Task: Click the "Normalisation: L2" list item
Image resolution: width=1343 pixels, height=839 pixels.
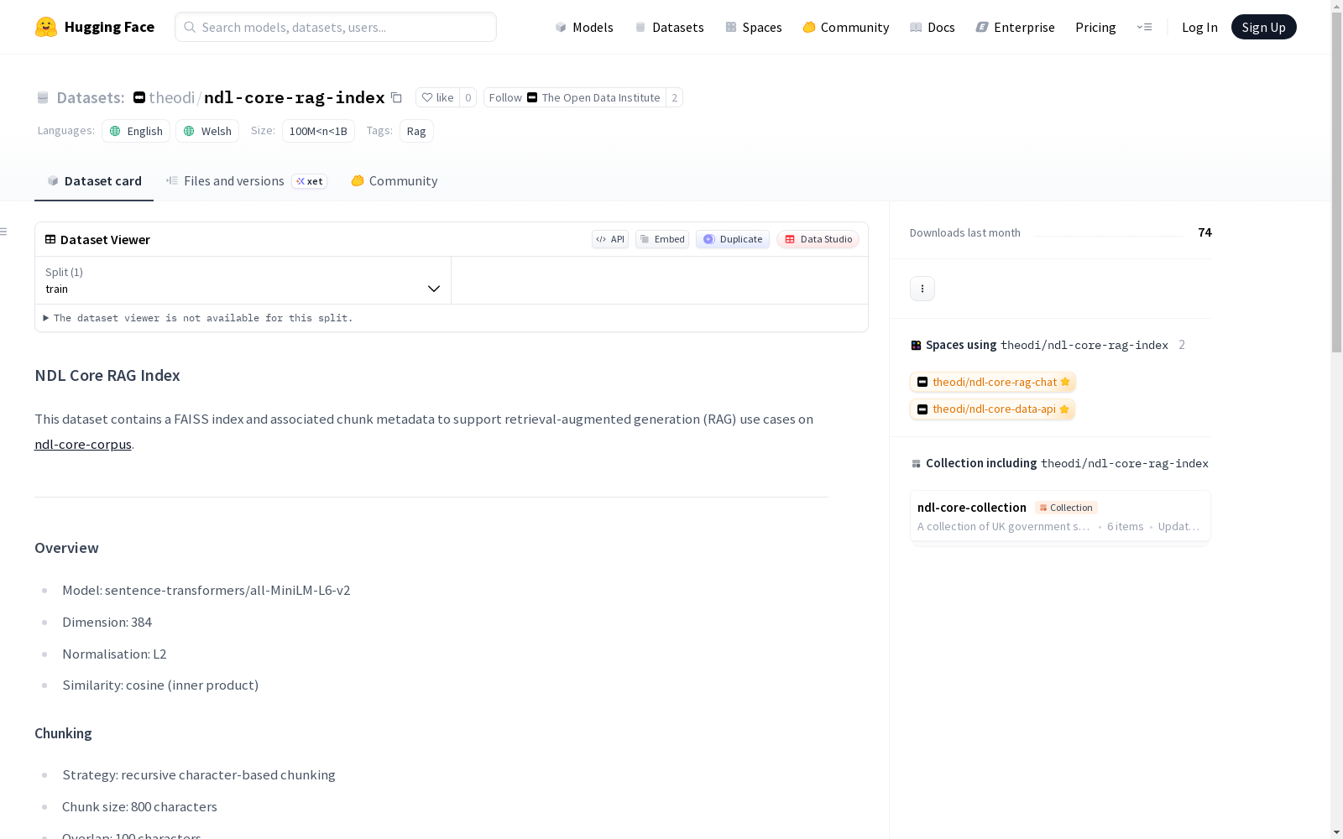Action: 114,654
